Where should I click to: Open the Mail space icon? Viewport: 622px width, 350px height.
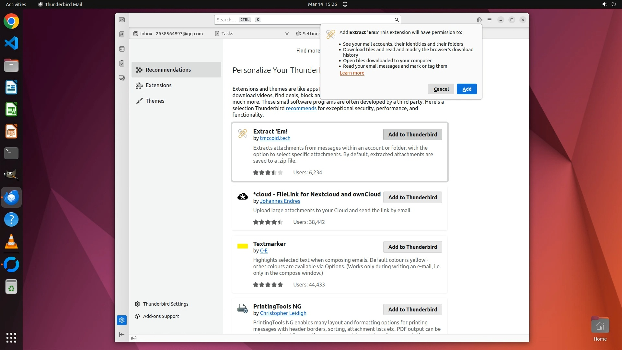tap(122, 20)
